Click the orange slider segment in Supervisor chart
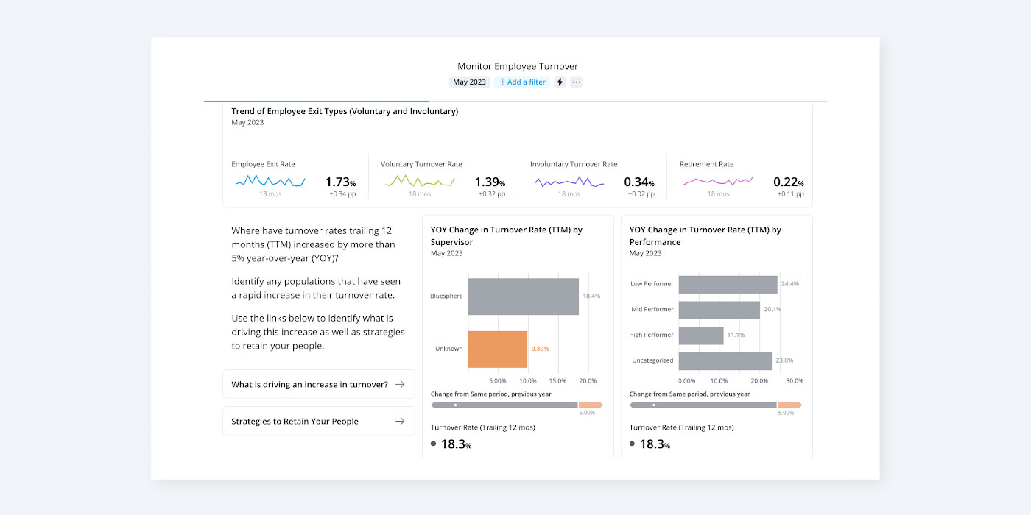 point(591,405)
